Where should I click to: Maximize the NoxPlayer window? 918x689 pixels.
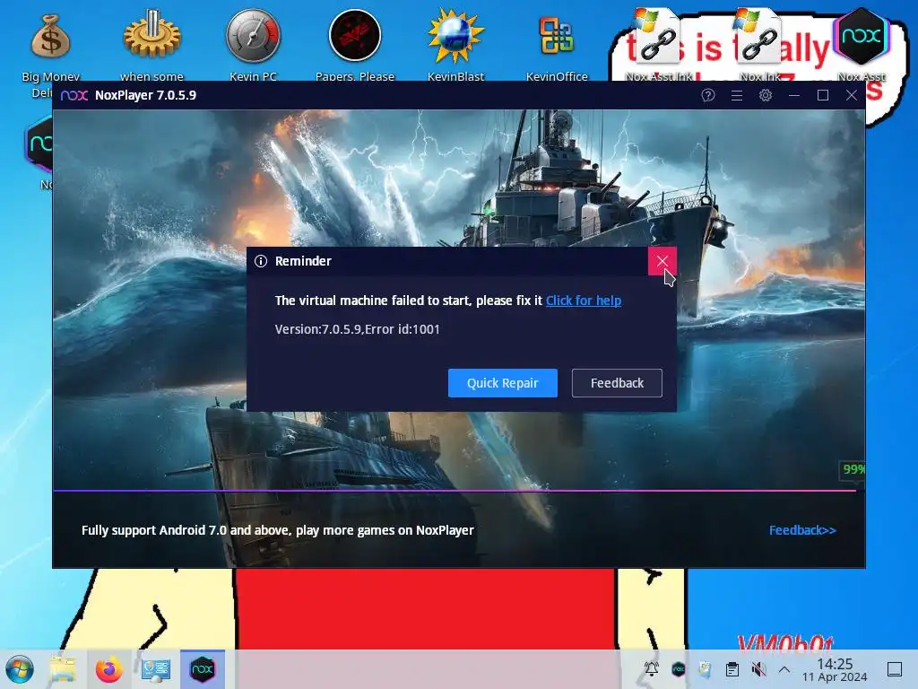click(823, 95)
